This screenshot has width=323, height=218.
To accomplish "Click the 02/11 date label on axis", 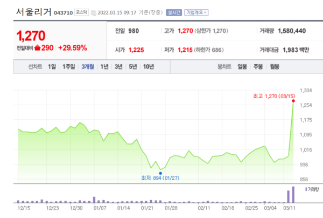I will coord(204,208).
